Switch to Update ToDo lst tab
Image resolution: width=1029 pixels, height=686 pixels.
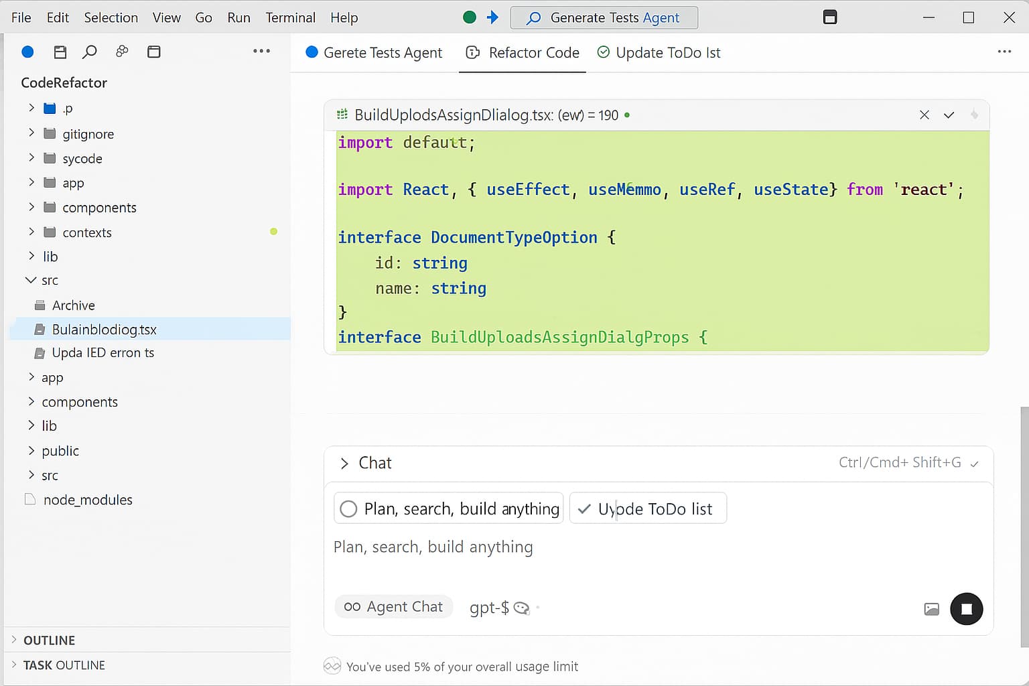(659, 52)
